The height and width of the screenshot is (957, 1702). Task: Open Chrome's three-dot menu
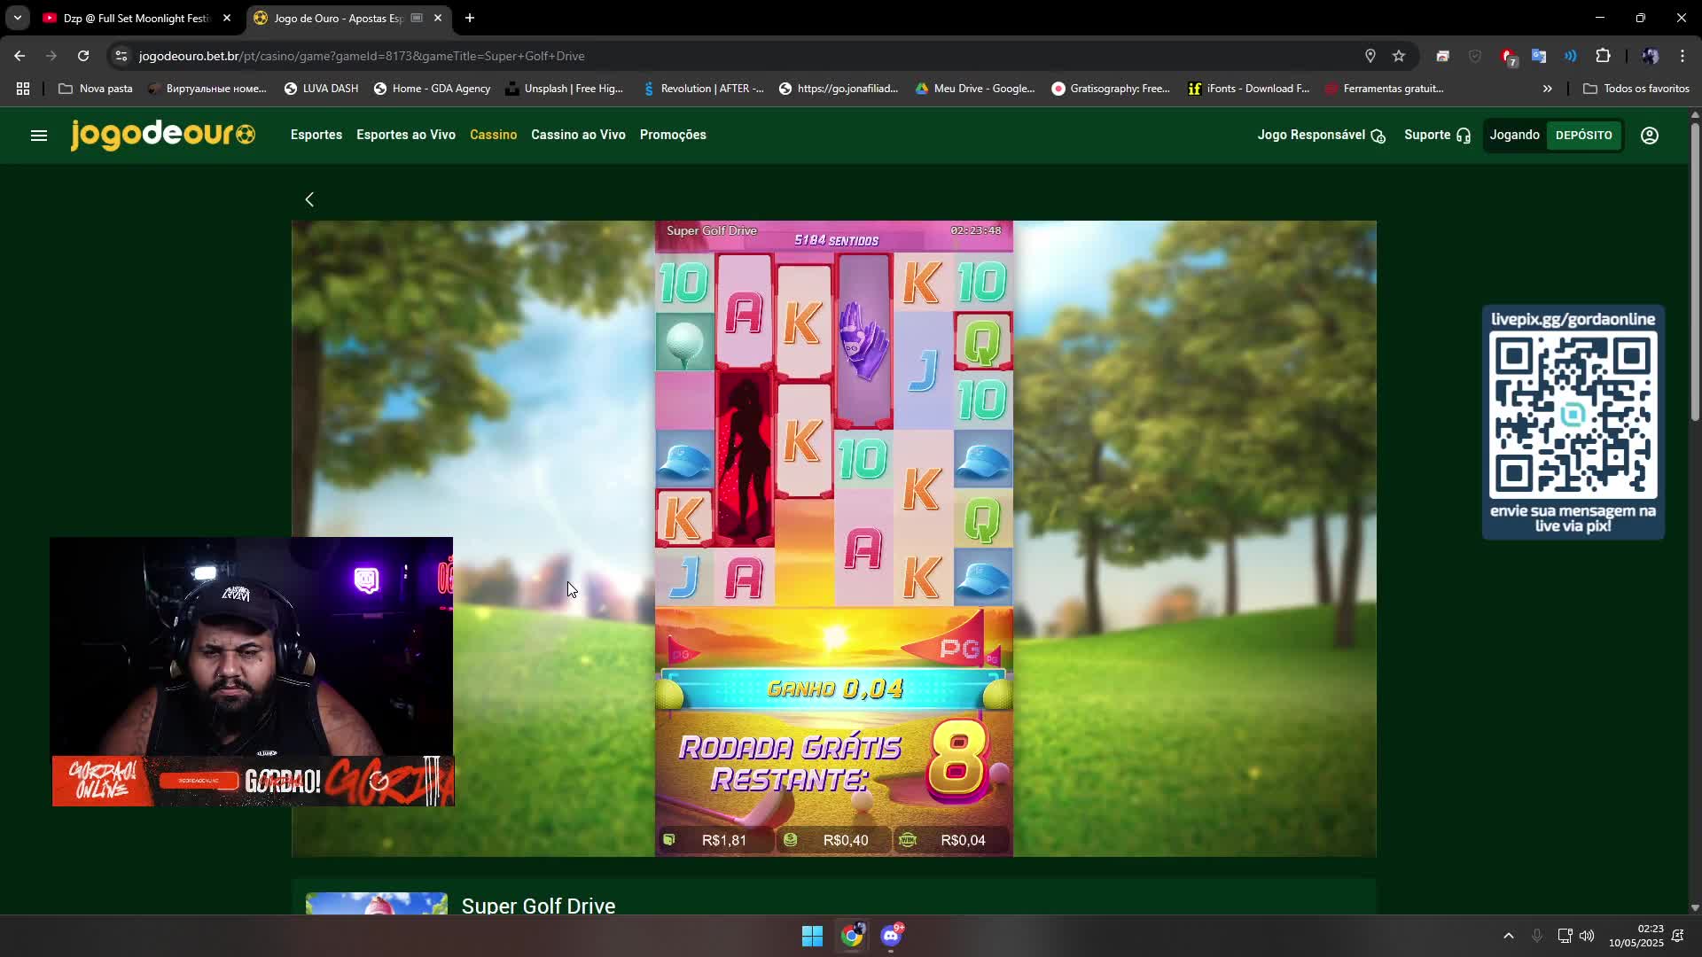pyautogui.click(x=1682, y=56)
